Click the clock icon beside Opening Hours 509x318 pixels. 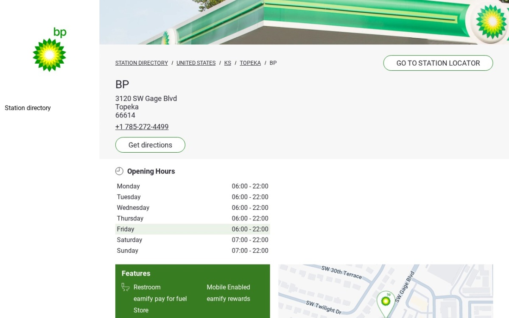[x=119, y=171]
